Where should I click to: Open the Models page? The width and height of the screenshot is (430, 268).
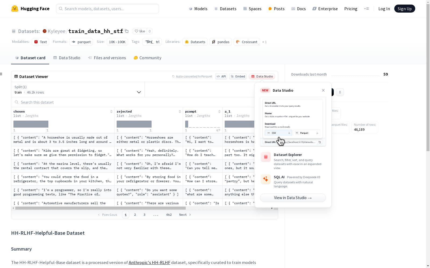tap(198, 9)
